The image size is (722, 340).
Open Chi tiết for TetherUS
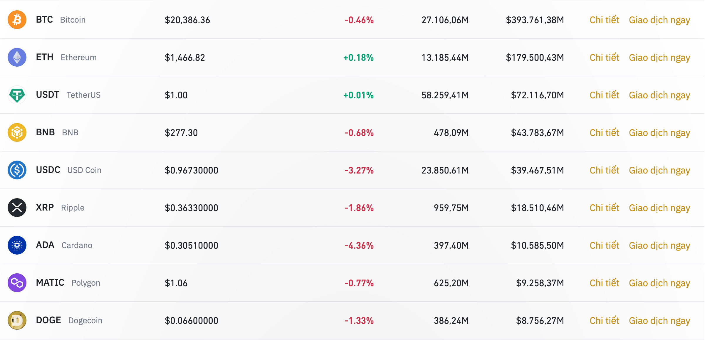tap(604, 95)
